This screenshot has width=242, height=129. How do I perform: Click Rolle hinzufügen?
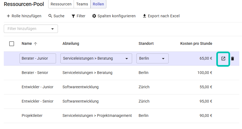[24, 16]
